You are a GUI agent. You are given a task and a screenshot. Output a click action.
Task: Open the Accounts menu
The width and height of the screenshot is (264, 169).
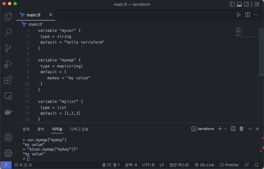8,137
